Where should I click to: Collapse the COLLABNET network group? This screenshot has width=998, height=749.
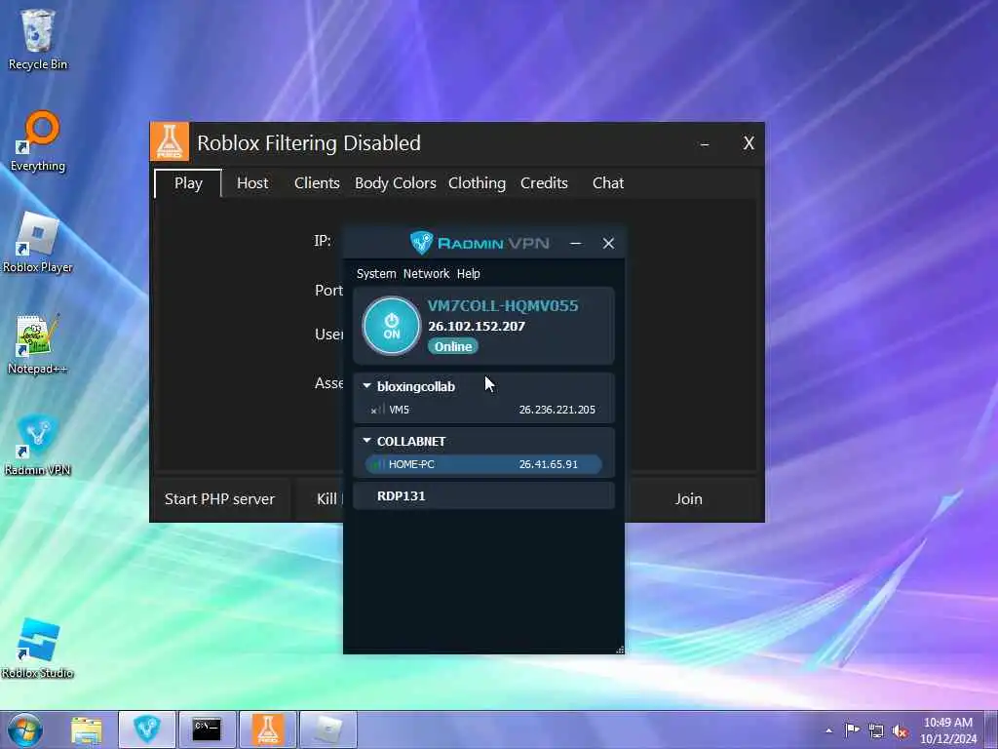[x=366, y=441]
